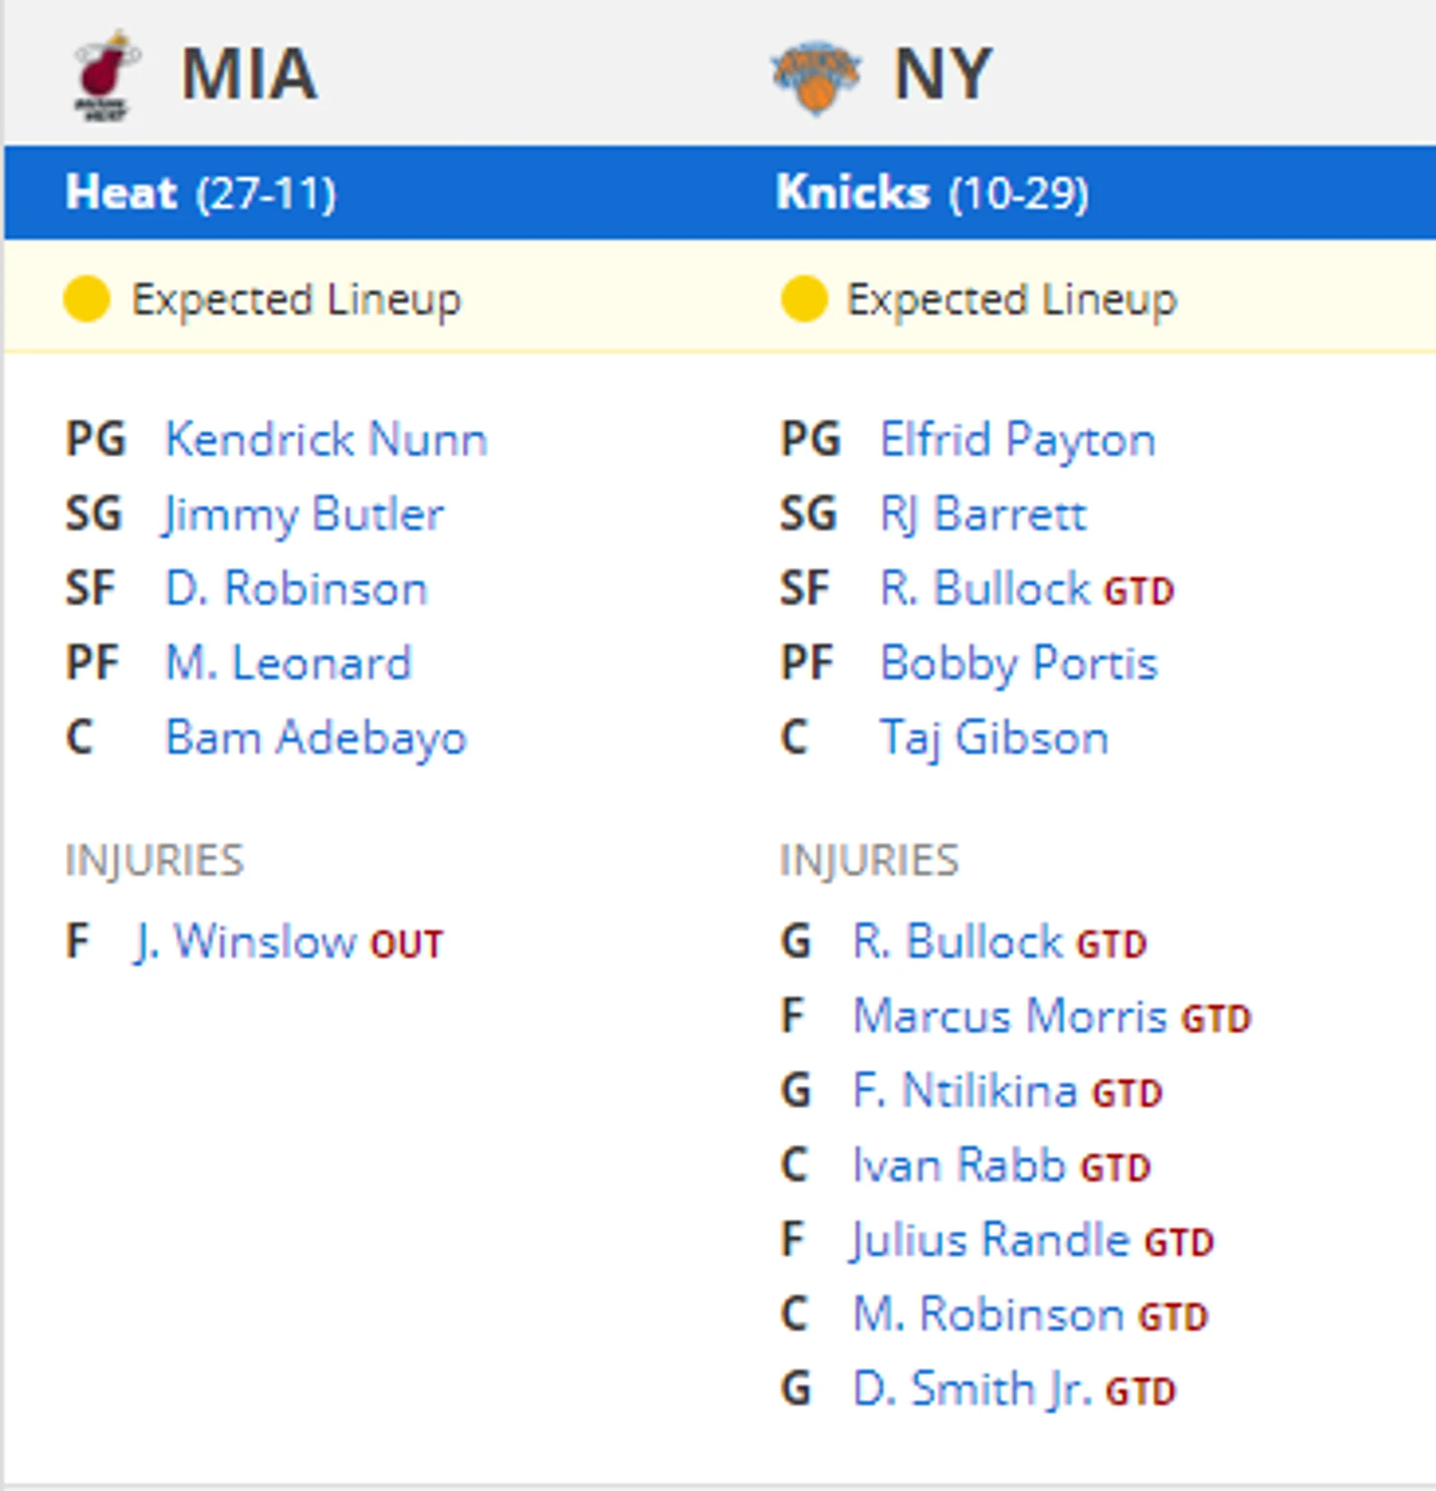Select Julius Randle injury entry
This screenshot has height=1491, width=1436.
pos(989,1240)
